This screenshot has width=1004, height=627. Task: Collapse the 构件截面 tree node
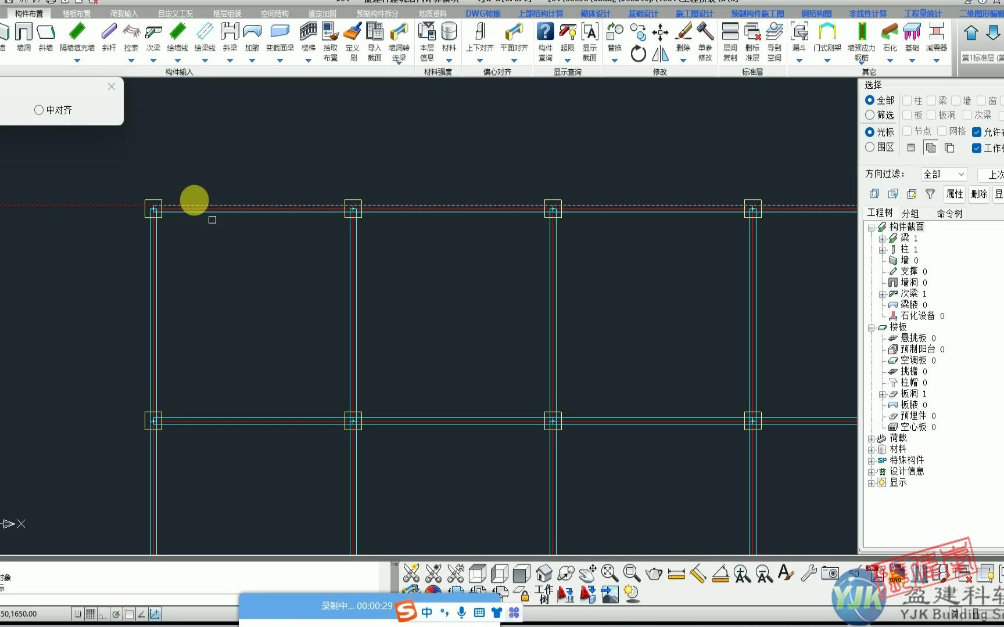pyautogui.click(x=872, y=228)
